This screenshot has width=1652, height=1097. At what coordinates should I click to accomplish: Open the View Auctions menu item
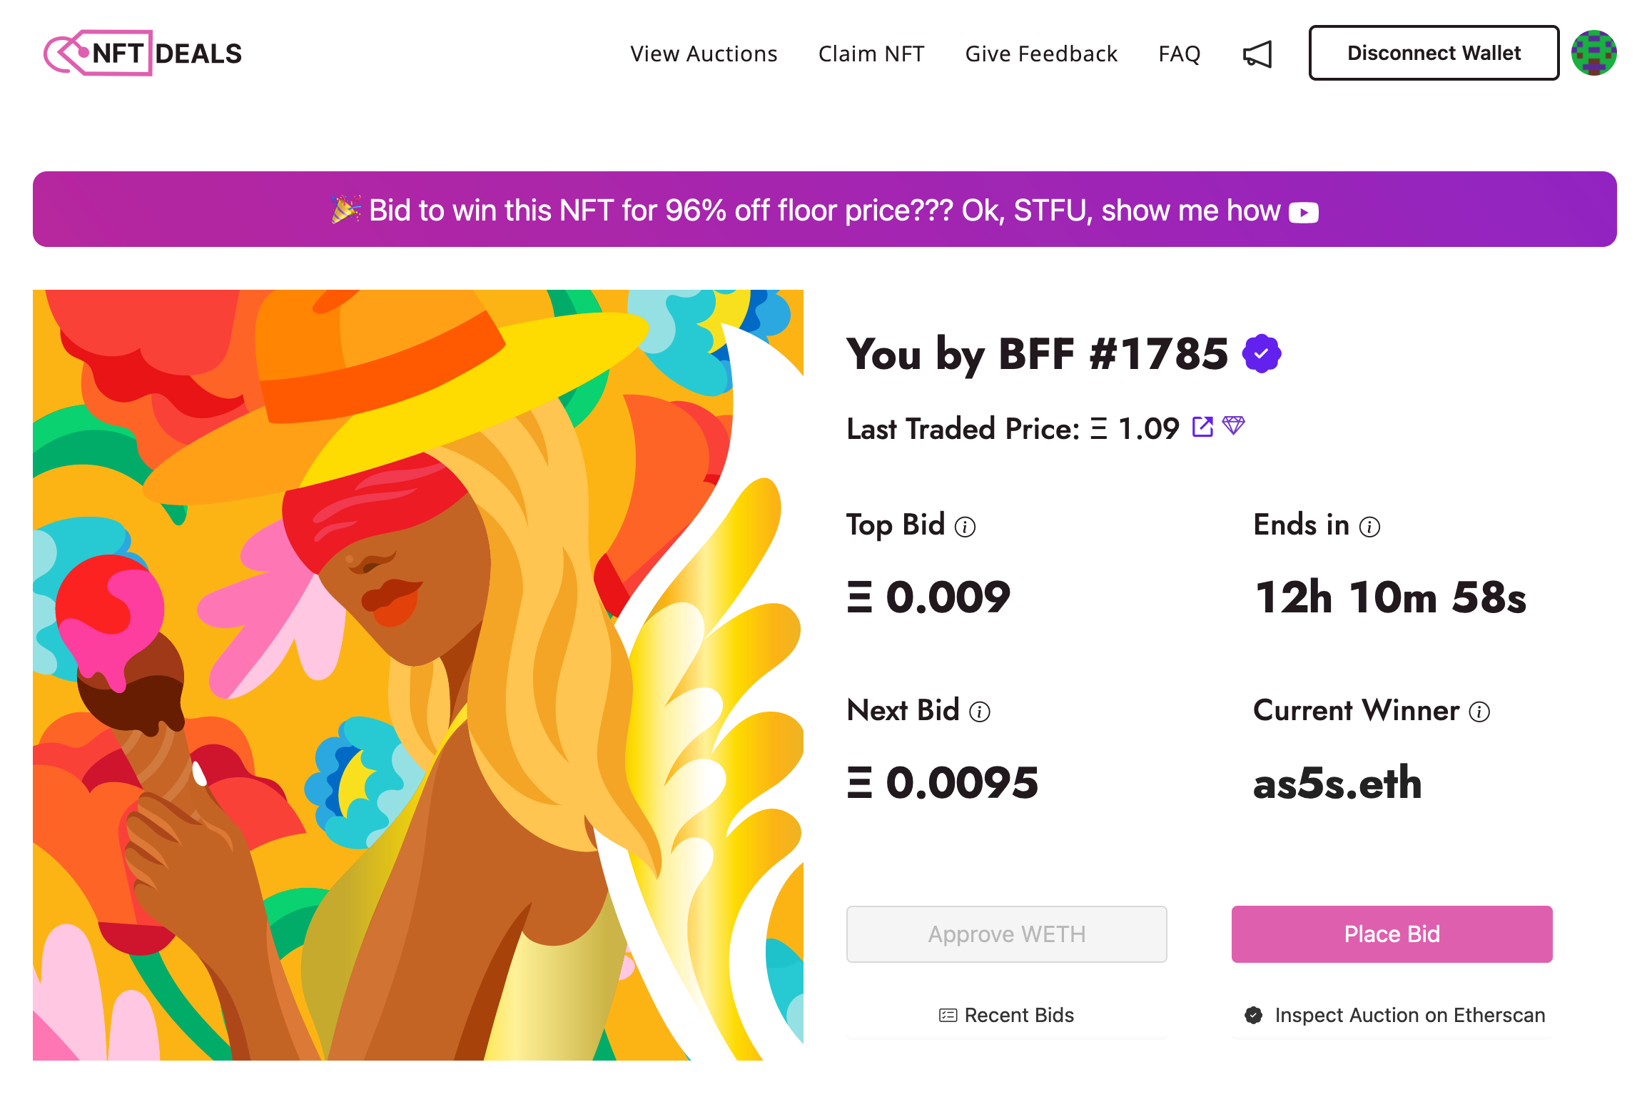(704, 54)
